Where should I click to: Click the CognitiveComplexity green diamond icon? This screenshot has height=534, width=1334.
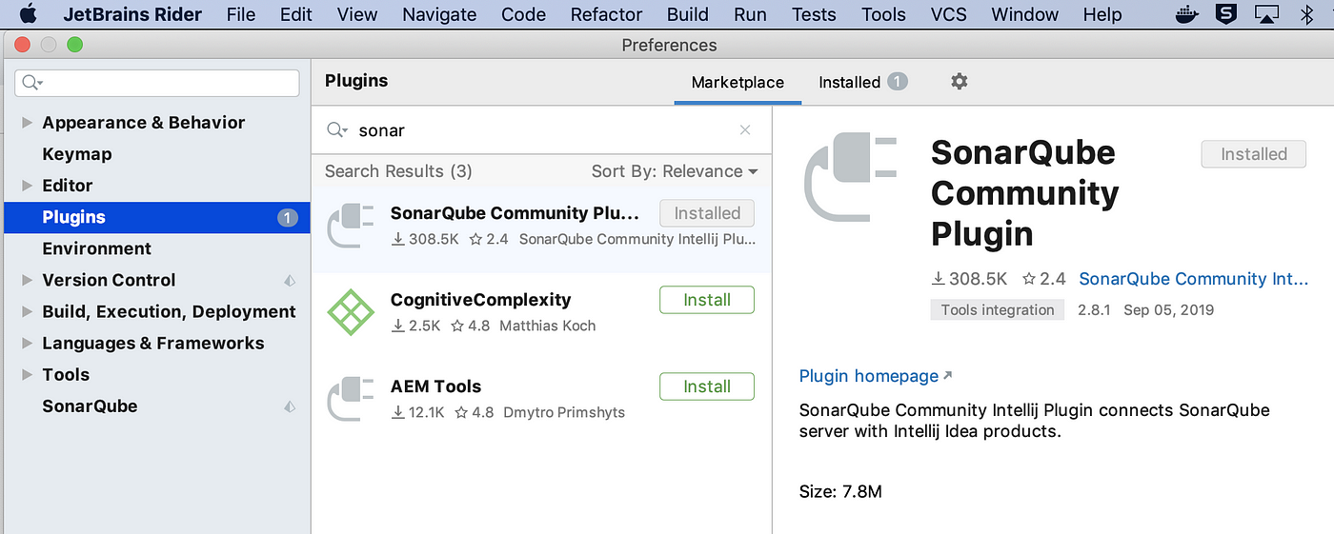[351, 312]
